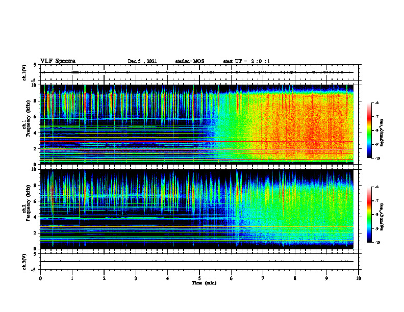Viewport: 404px width, 312px height.
Task: Click the ch.1 "Frequency (kHz)" axis label
Action: tap(28, 117)
